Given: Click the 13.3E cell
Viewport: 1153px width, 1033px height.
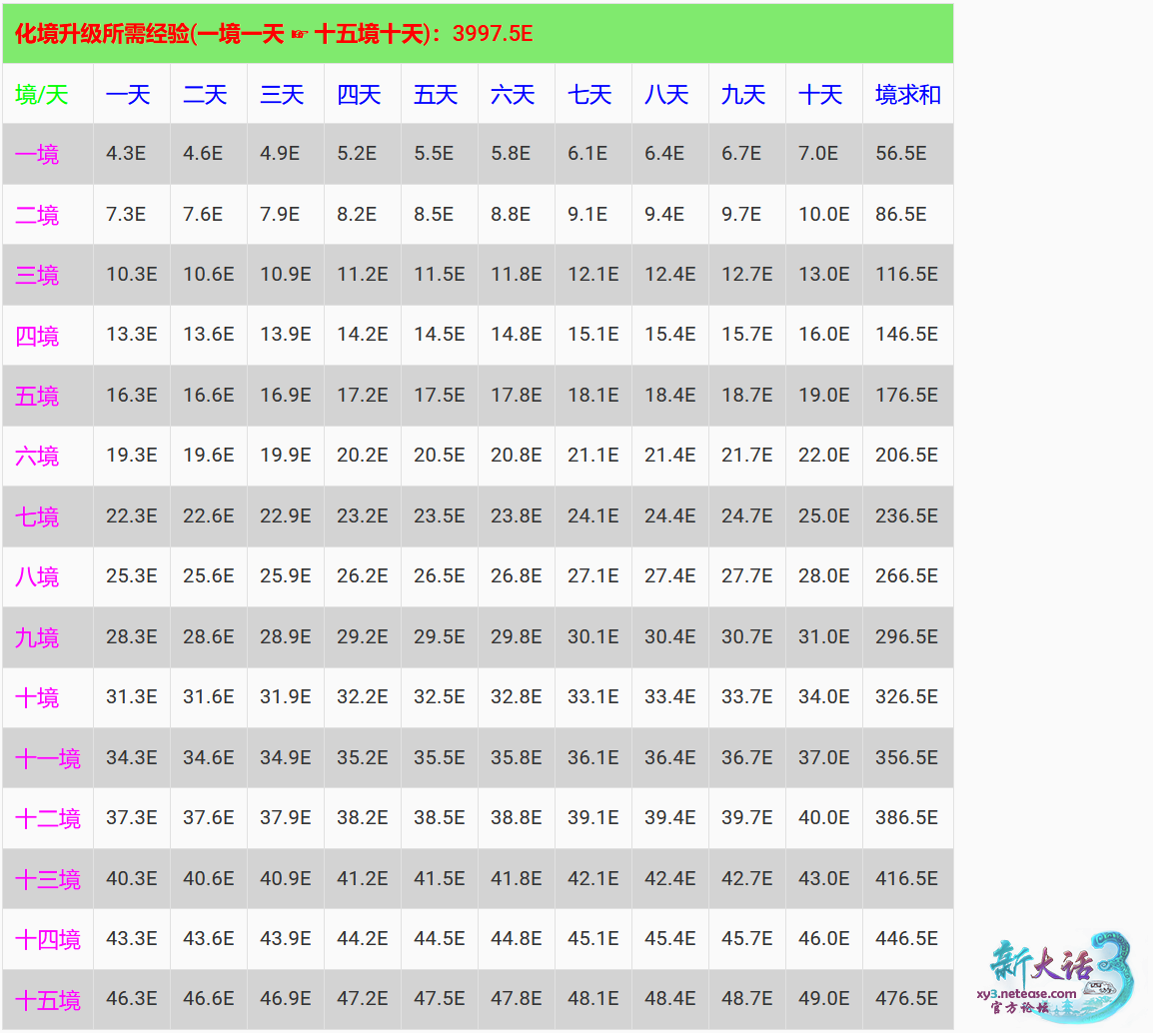Looking at the screenshot, I should (x=132, y=336).
